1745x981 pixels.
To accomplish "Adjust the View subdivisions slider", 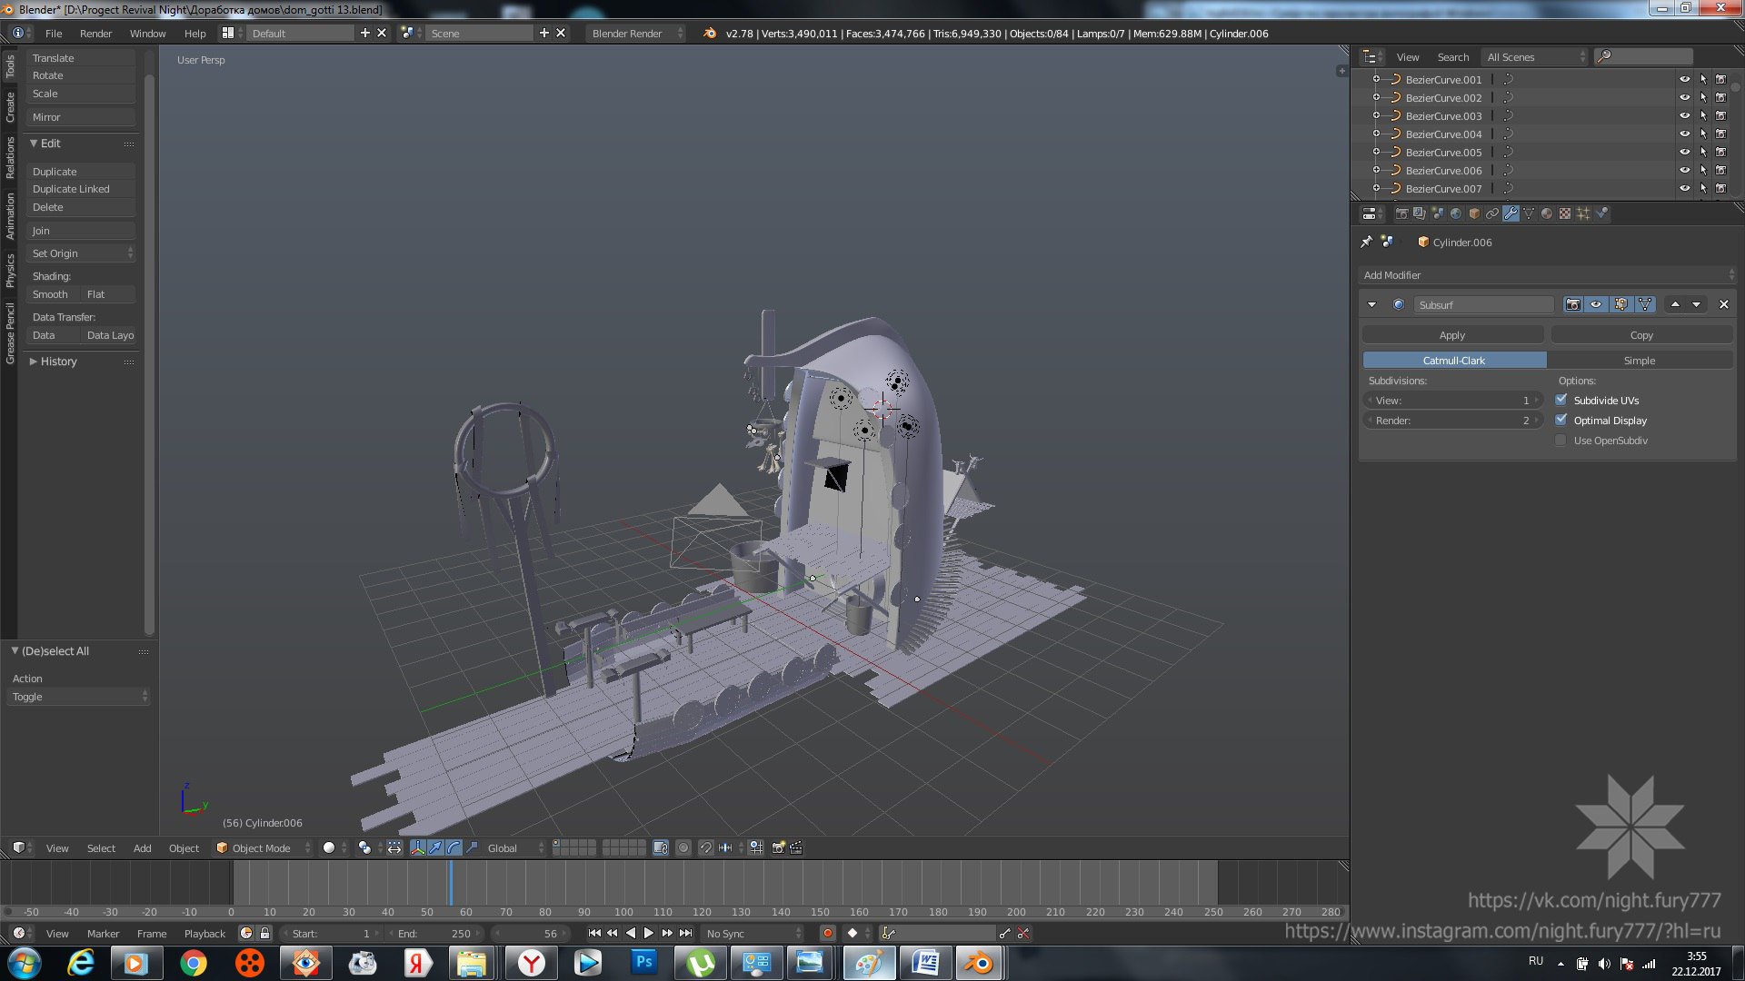I will pos(1451,401).
